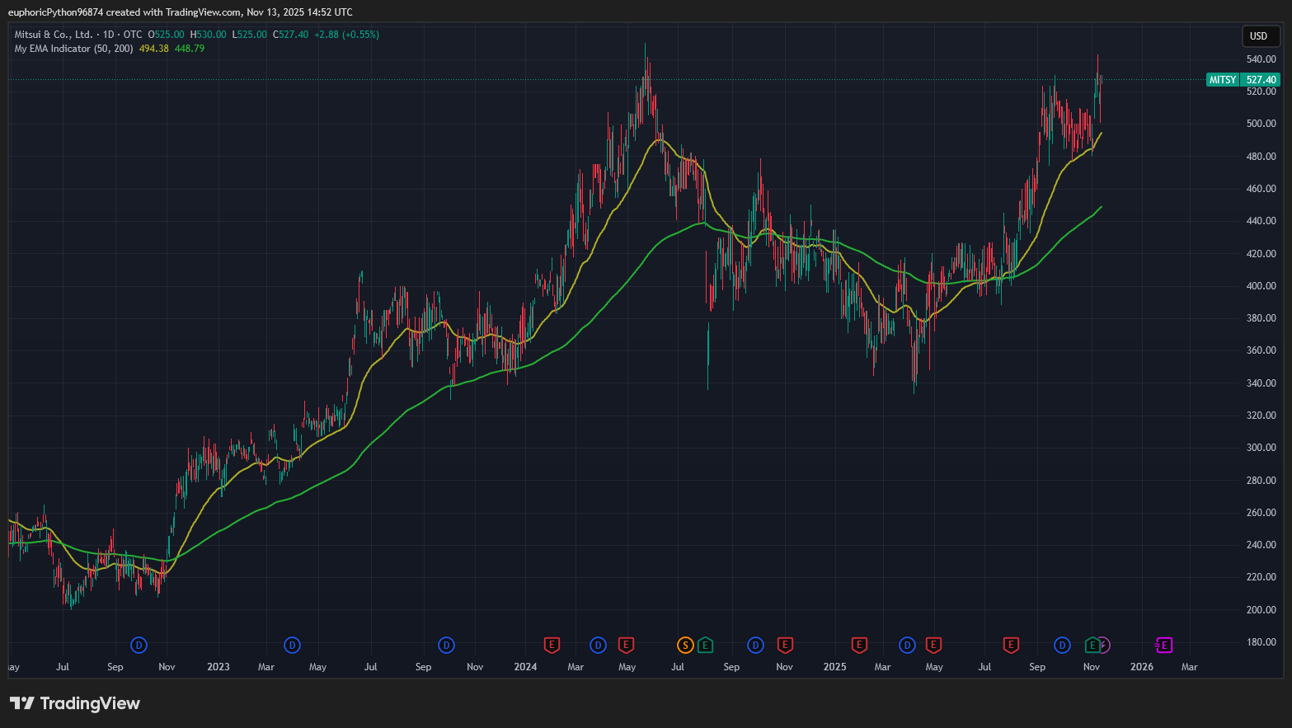Click the 2024 year label on time axis
1292x728 pixels.
point(525,667)
